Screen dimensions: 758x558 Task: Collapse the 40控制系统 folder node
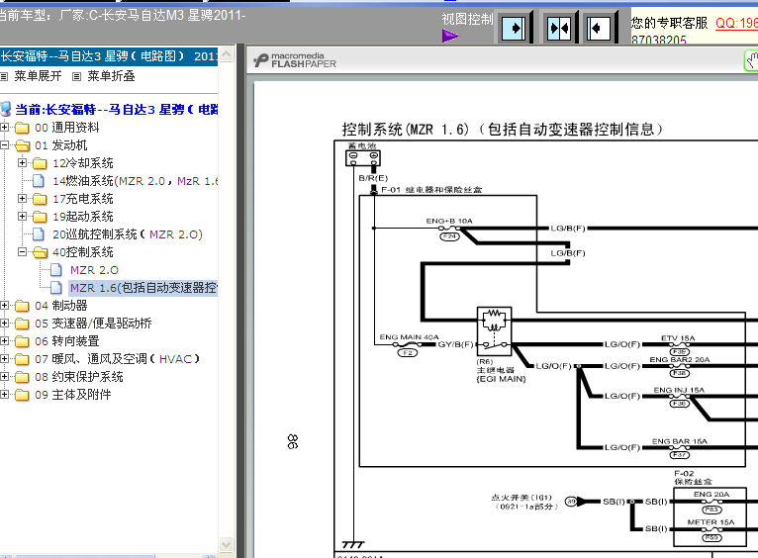click(22, 251)
